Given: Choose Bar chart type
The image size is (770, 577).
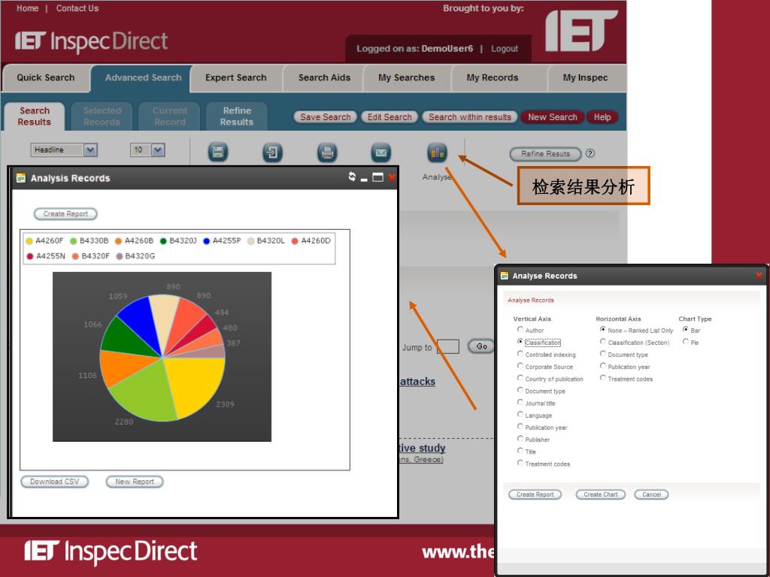Looking at the screenshot, I should [686, 330].
